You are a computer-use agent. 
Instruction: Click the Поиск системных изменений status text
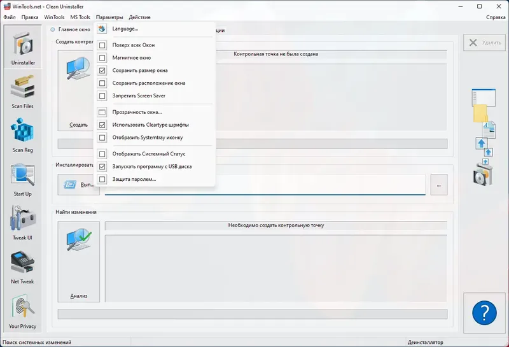[x=37, y=342]
